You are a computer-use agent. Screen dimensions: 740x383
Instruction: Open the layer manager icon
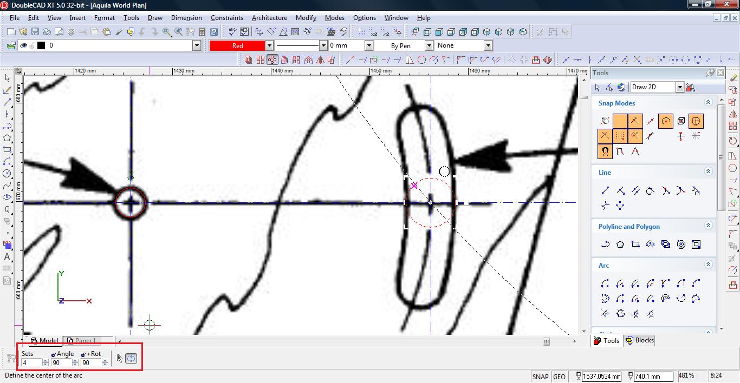coord(11,46)
